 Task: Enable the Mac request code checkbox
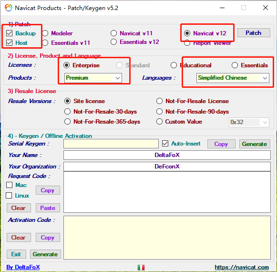pos(9,185)
